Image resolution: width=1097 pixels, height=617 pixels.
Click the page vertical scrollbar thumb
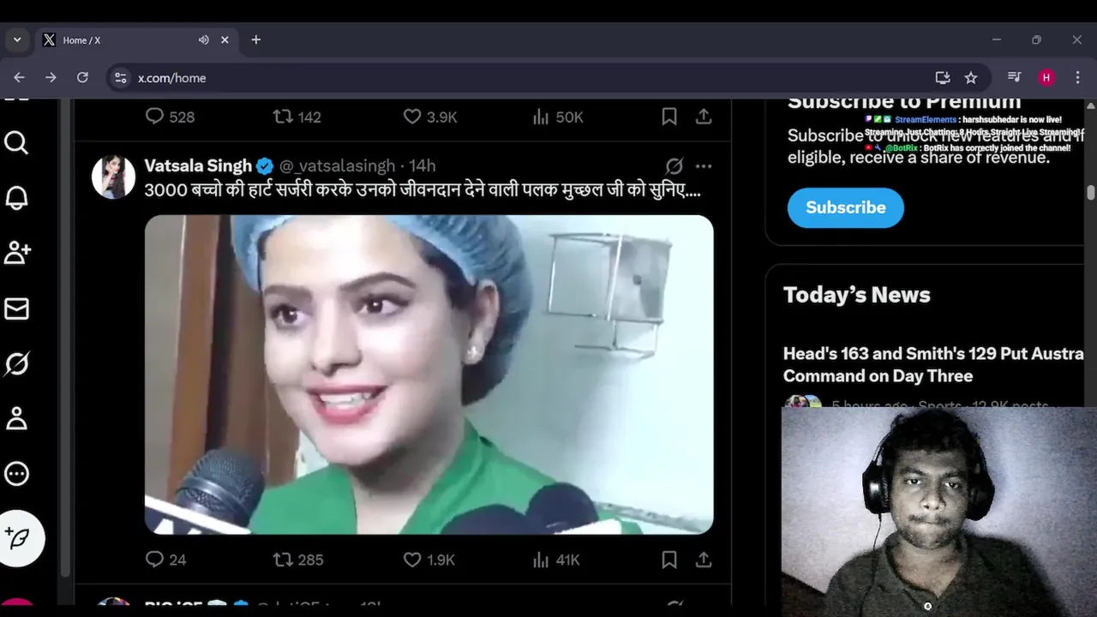[x=1090, y=193]
